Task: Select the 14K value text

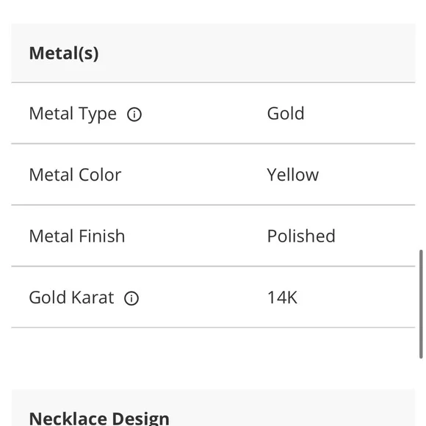Action: click(x=282, y=297)
